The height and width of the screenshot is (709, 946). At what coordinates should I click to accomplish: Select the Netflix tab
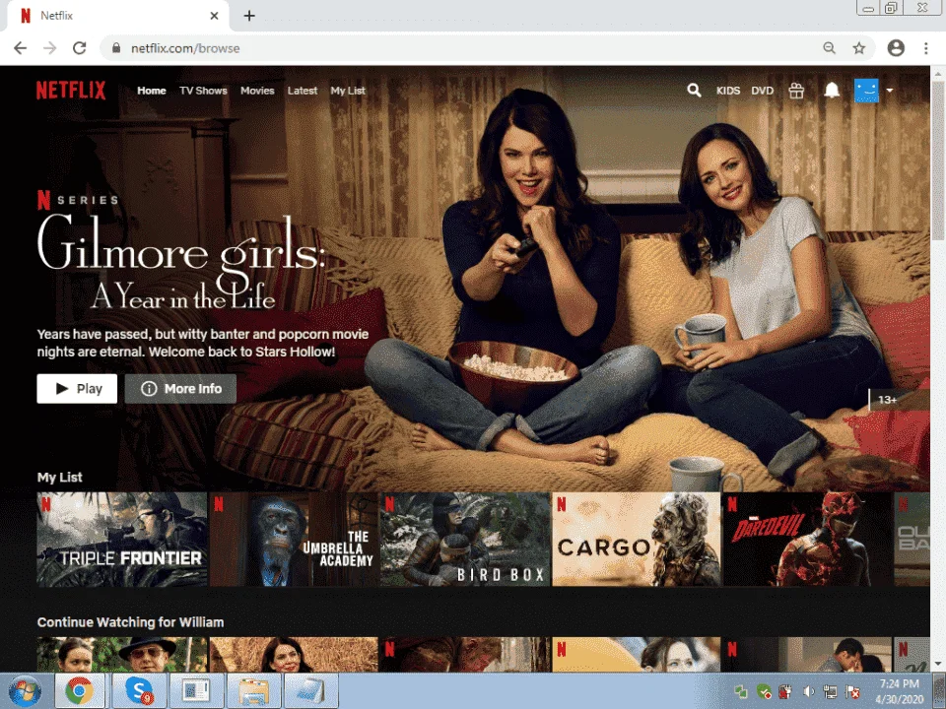(117, 16)
